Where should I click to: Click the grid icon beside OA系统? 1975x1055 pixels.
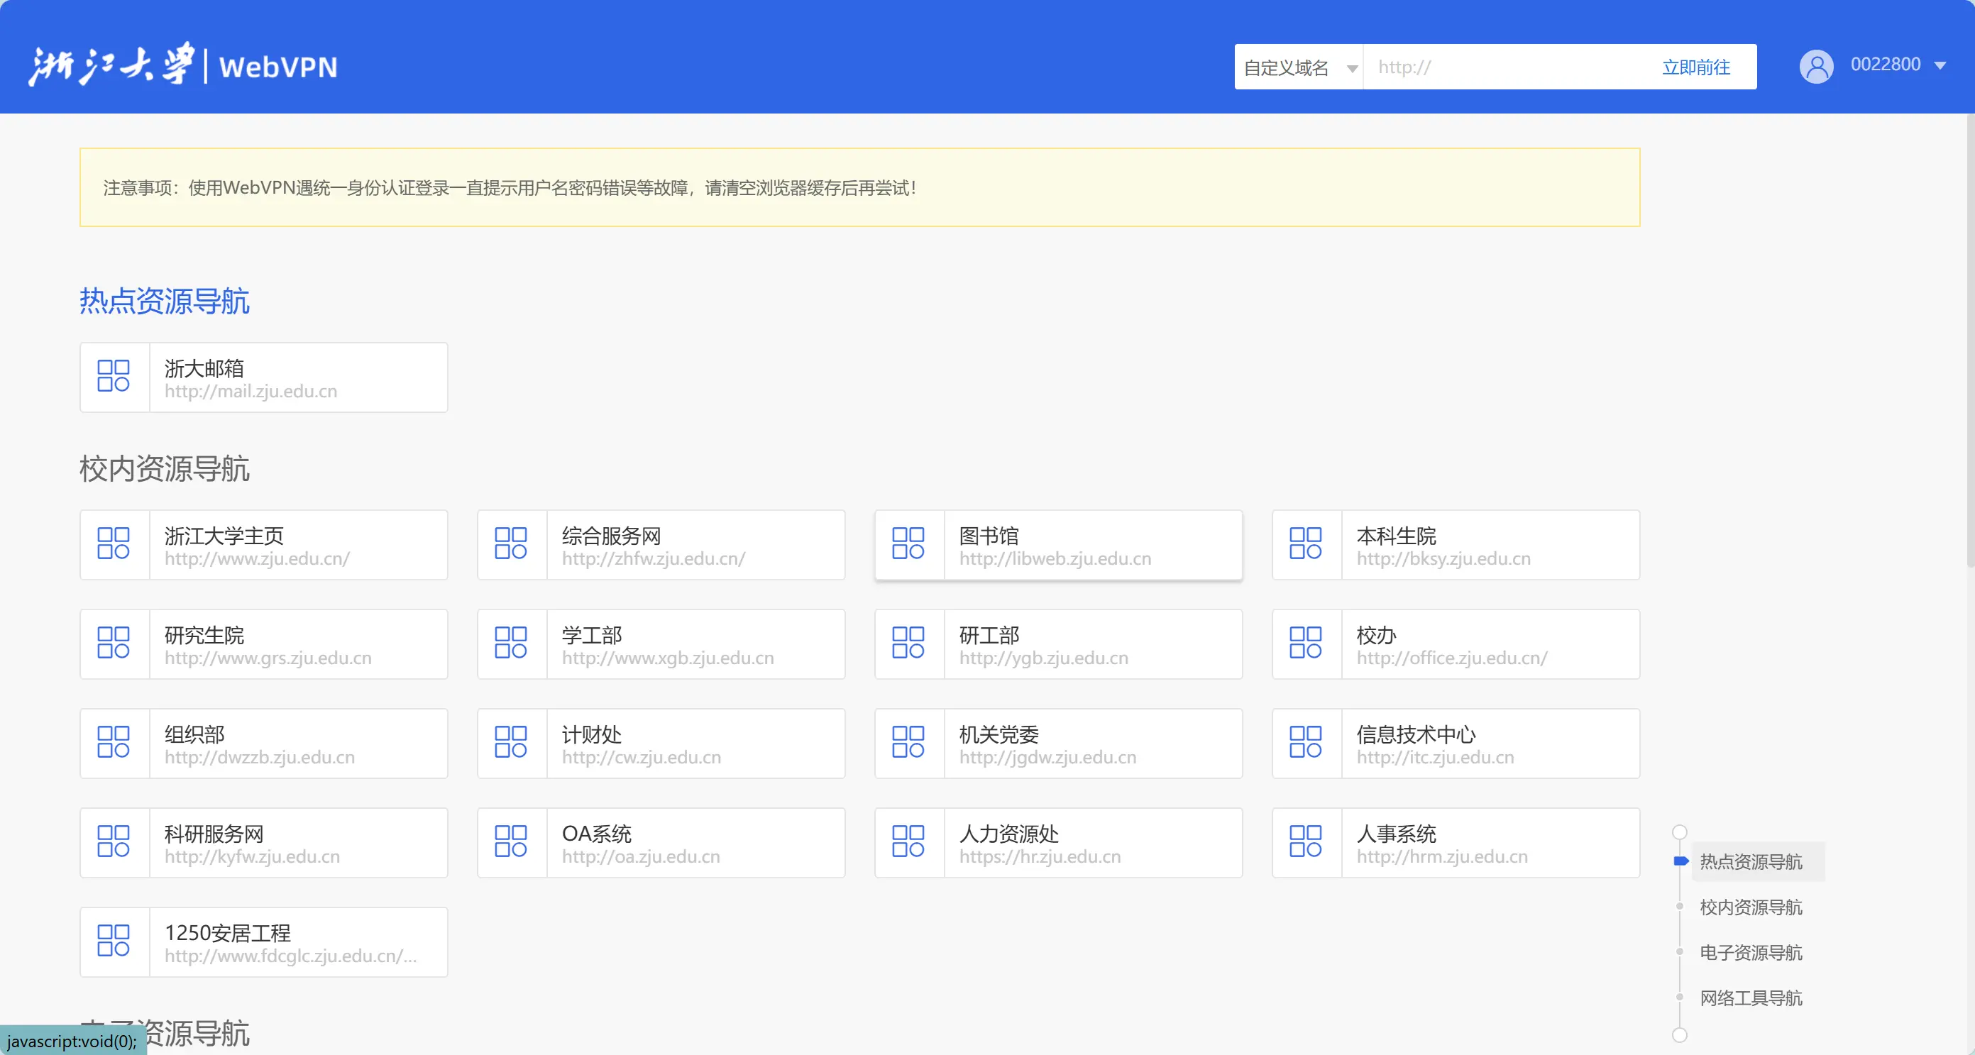click(x=511, y=842)
